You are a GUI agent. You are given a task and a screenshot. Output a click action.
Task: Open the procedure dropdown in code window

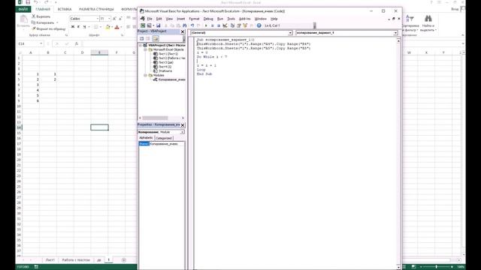tap(395, 33)
